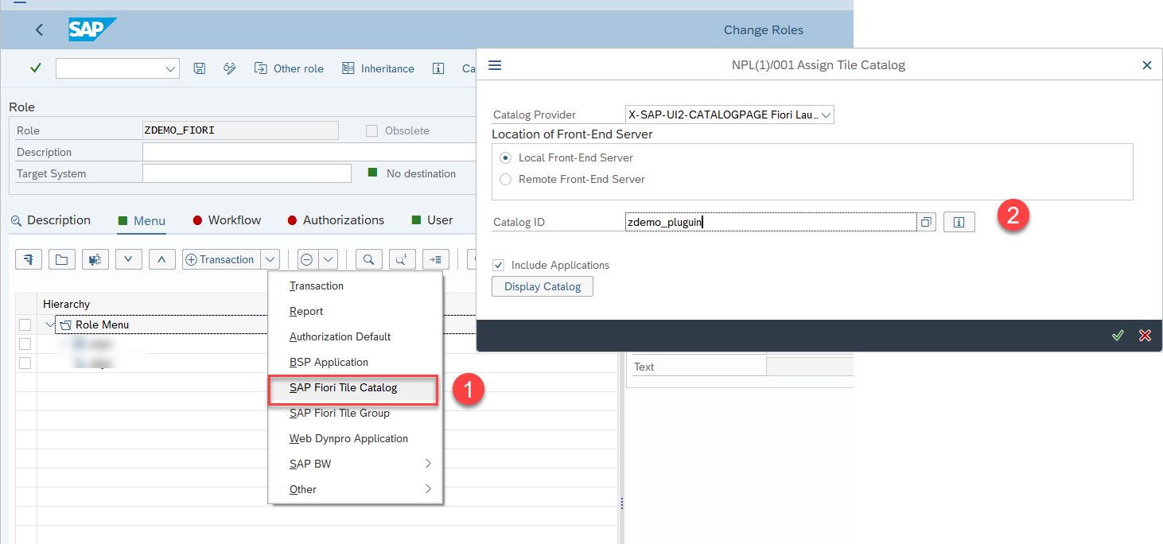Click the Find Next magnifier icon
This screenshot has height=544, width=1163.
pyautogui.click(x=403, y=259)
